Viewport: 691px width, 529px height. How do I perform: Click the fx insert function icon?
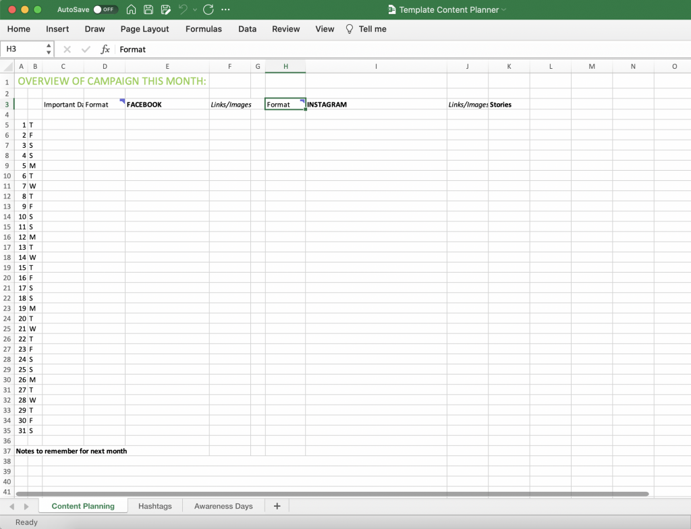point(105,49)
